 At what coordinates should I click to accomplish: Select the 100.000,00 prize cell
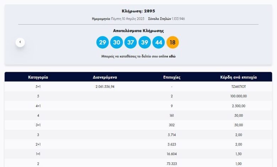pos(239,96)
